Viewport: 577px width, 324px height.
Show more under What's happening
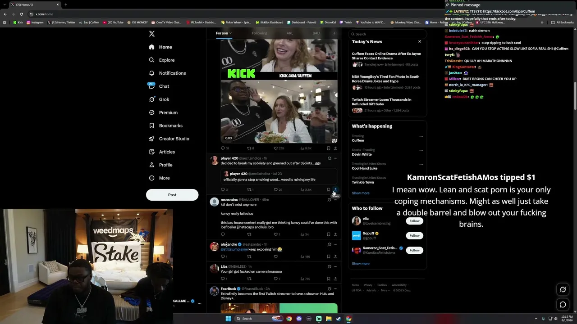[x=361, y=193]
